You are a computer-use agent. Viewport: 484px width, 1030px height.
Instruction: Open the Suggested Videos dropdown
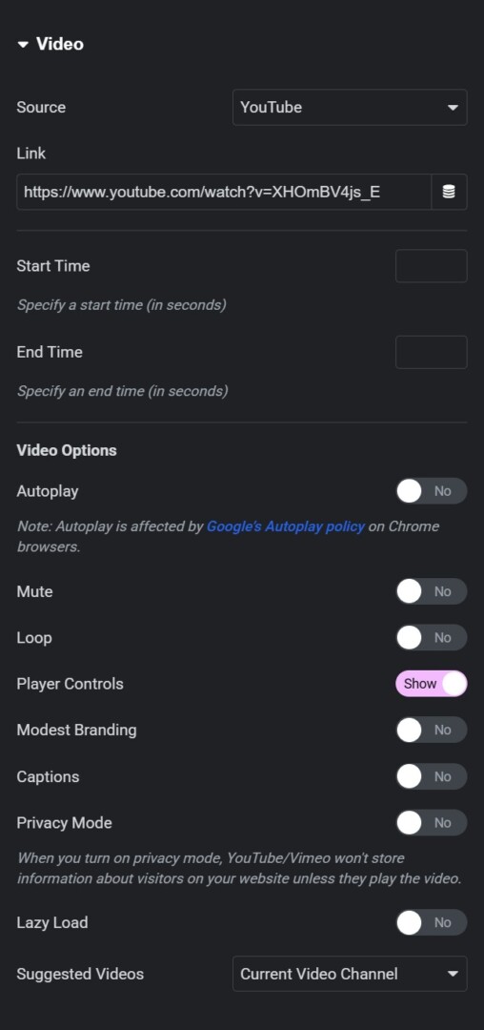click(x=350, y=974)
